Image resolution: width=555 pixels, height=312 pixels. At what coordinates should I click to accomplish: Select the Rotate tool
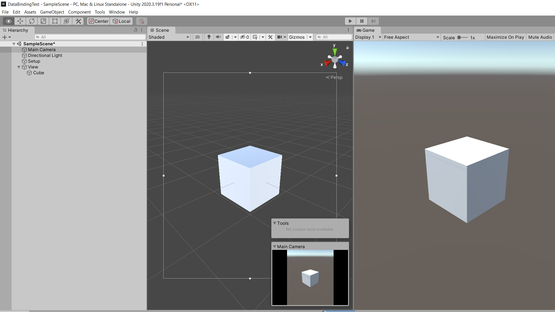32,21
